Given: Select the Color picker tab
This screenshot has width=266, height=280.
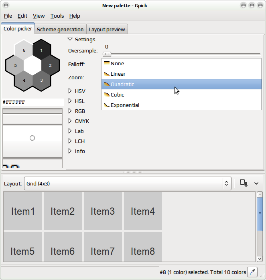Looking at the screenshot, I should (18, 28).
